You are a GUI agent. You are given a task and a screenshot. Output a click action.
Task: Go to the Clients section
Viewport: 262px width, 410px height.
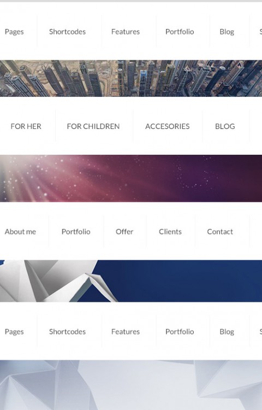point(170,232)
